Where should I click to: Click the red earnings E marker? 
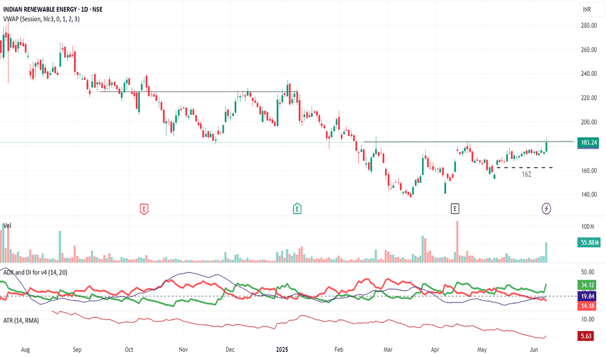[x=144, y=209]
